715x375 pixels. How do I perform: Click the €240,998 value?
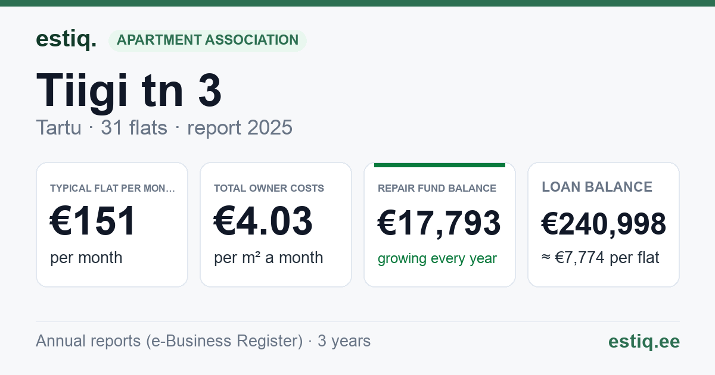point(604,224)
